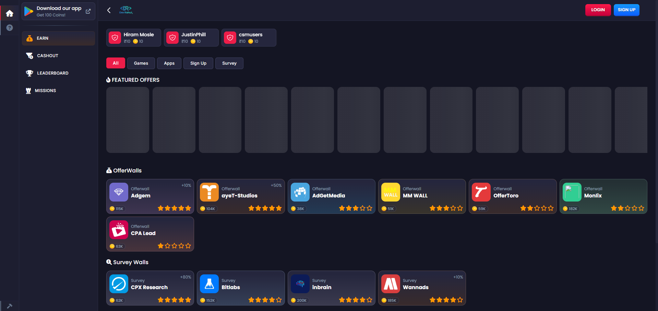This screenshot has height=311, width=658.
Task: Click the first featured offer placeholder card
Action: [128, 120]
